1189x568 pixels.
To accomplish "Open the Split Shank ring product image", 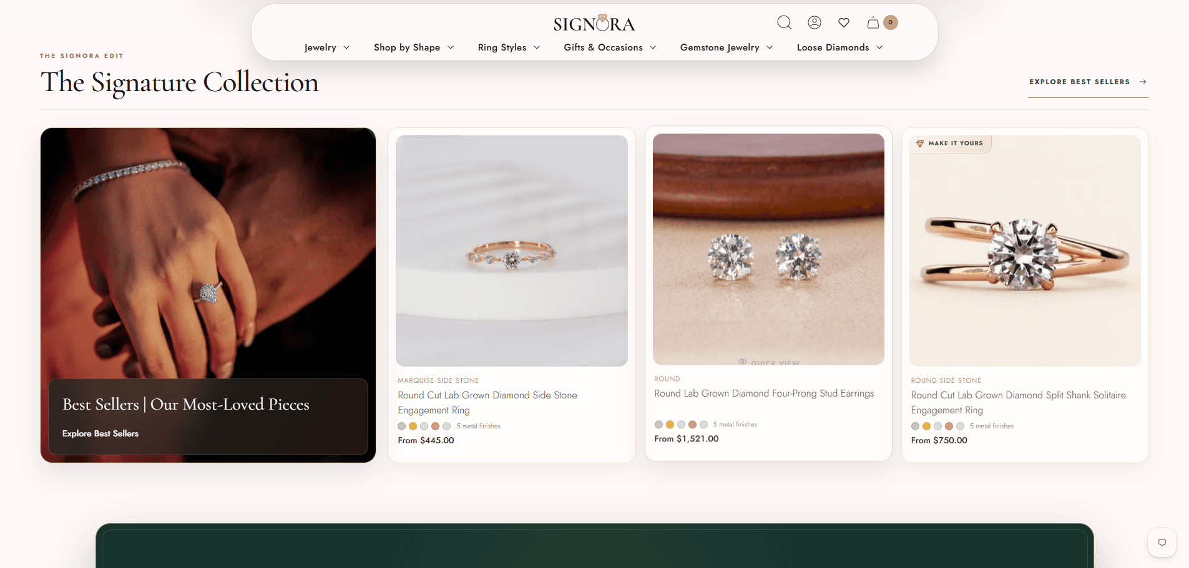I will pos(1025,251).
